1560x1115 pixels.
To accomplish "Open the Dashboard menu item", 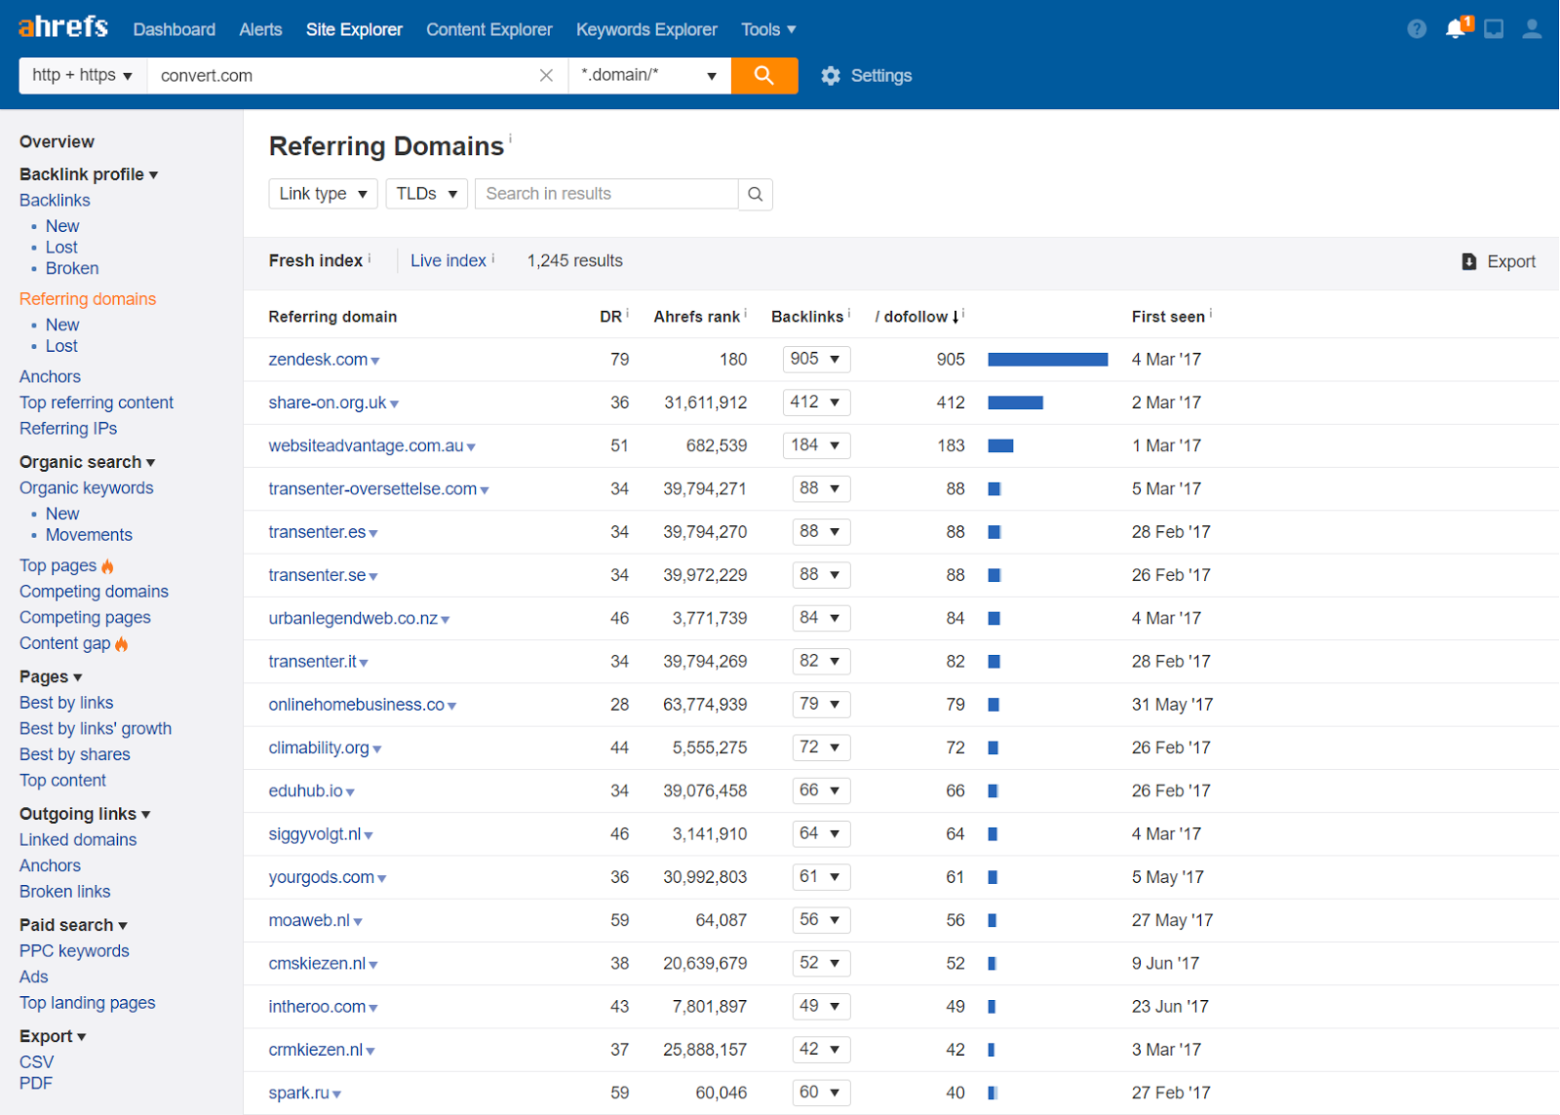I will (175, 30).
